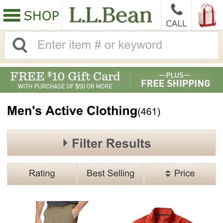Click the L.L.Bean logo

pyautogui.click(x=111, y=15)
